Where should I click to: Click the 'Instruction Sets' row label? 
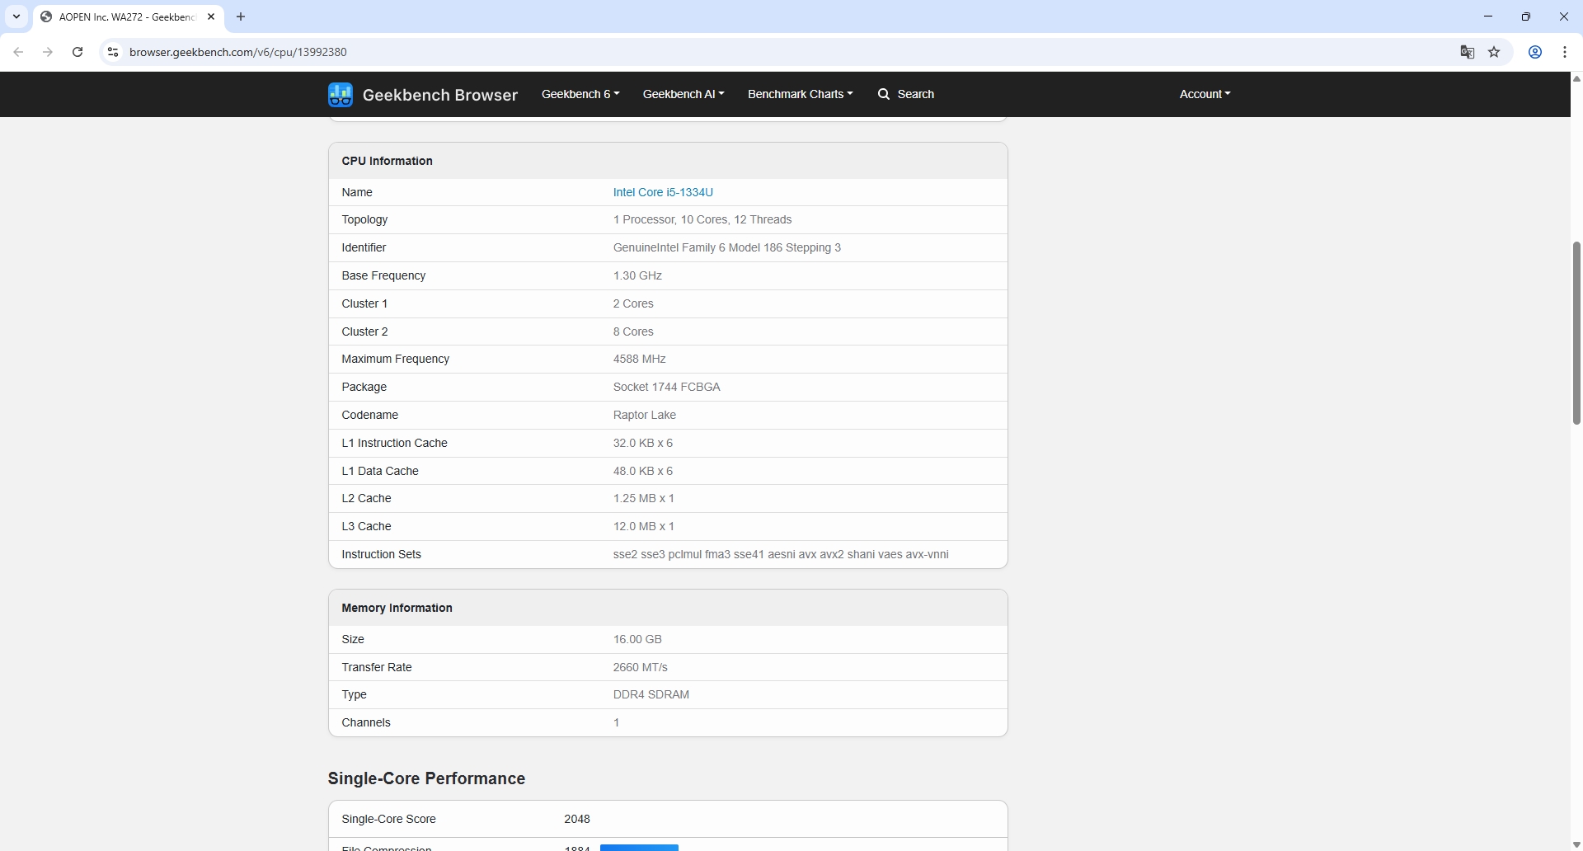pyautogui.click(x=382, y=554)
